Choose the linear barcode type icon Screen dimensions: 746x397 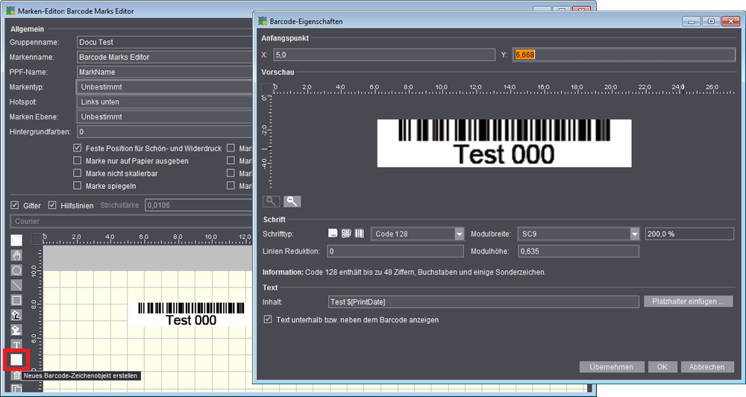tap(360, 234)
